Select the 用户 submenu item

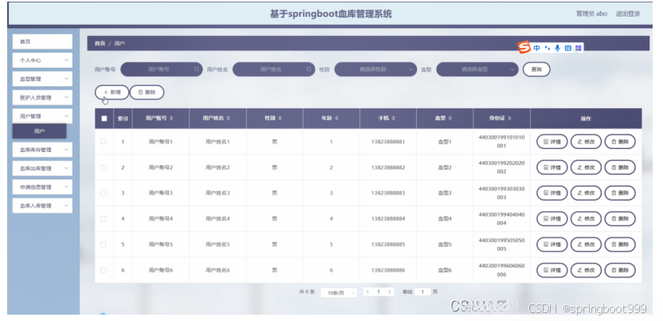click(39, 131)
